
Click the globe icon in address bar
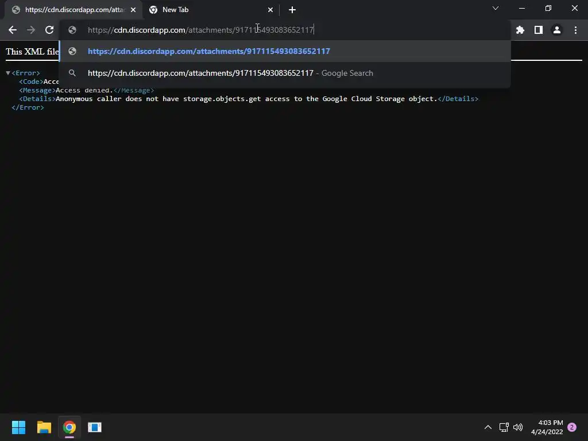pos(72,30)
